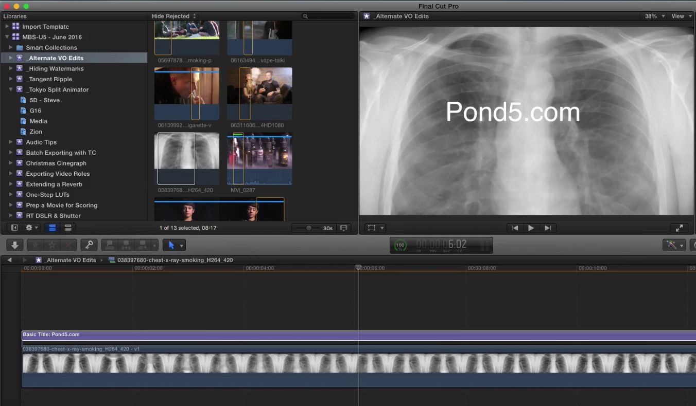Choose the Select arrow tool
The width and height of the screenshot is (696, 406).
pyautogui.click(x=171, y=245)
